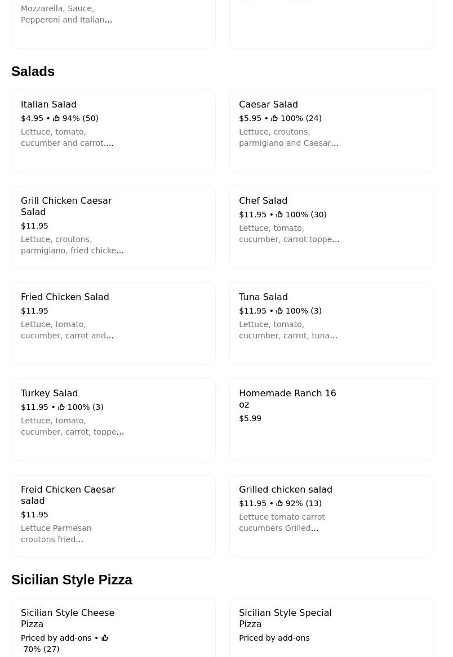Click thumbs-up icon on Sicilian Style Cheese Pizza

click(x=105, y=638)
